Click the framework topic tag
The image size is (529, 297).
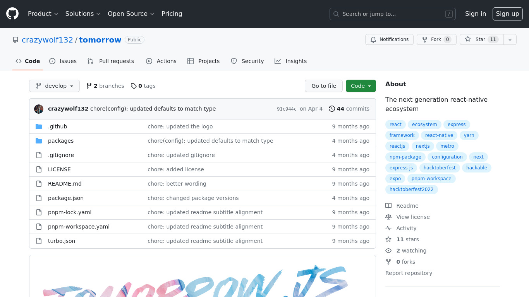(402, 135)
